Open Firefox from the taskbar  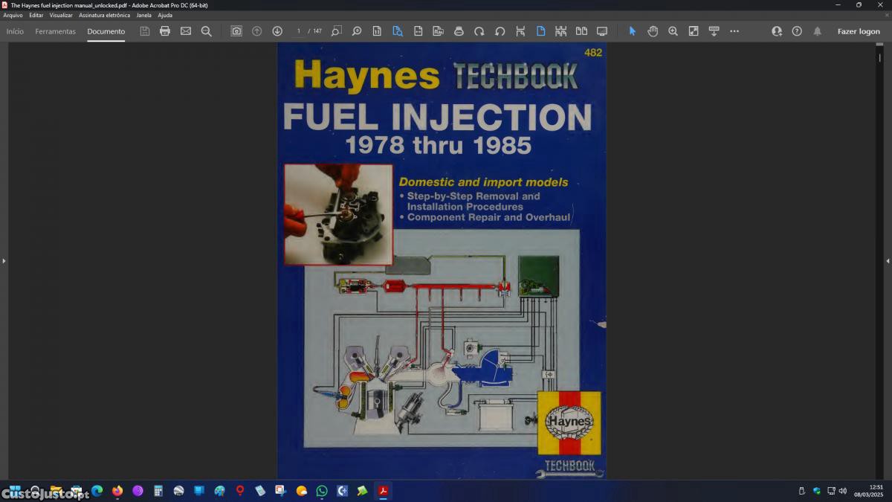(117, 491)
